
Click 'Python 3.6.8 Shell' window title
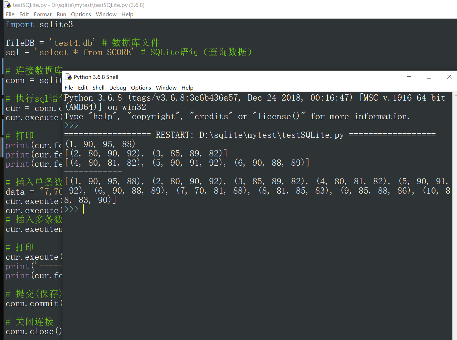click(x=96, y=77)
